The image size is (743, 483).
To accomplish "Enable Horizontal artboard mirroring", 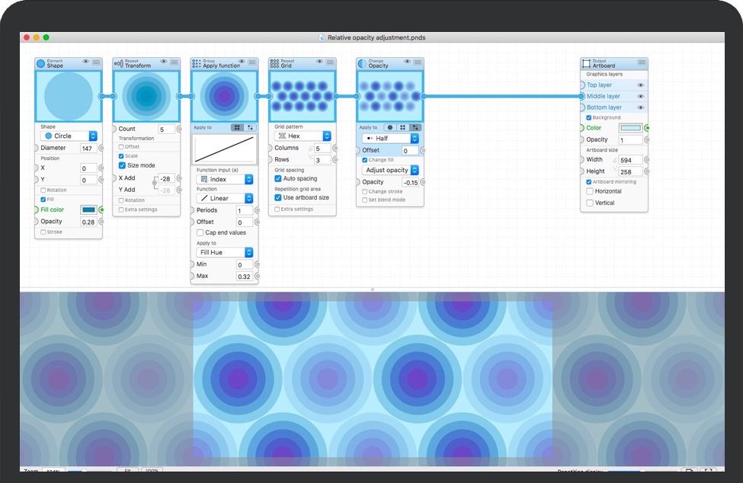I will click(x=590, y=191).
